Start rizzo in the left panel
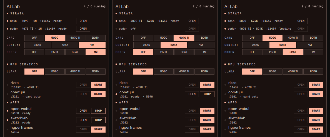The height and width of the screenshot is (137, 330). pyautogui.click(x=98, y=85)
